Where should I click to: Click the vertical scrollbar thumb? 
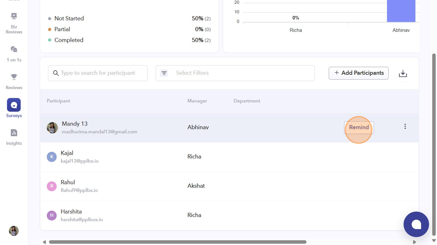click(x=433, y=145)
